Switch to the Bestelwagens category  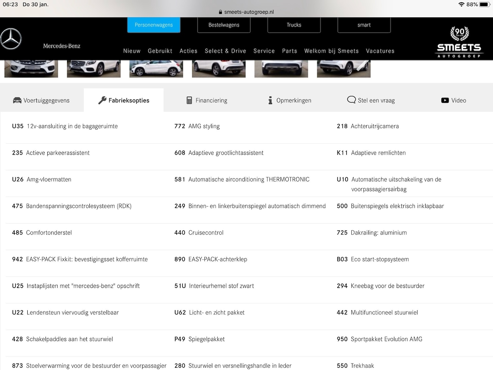224,25
